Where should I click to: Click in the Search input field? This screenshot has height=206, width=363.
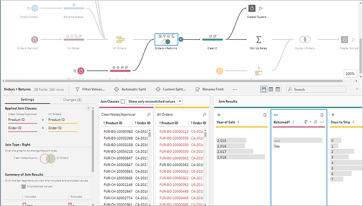coord(316,89)
